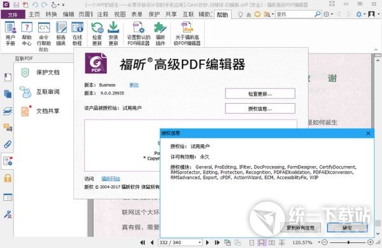Open the 文件 file menu

click(13, 15)
